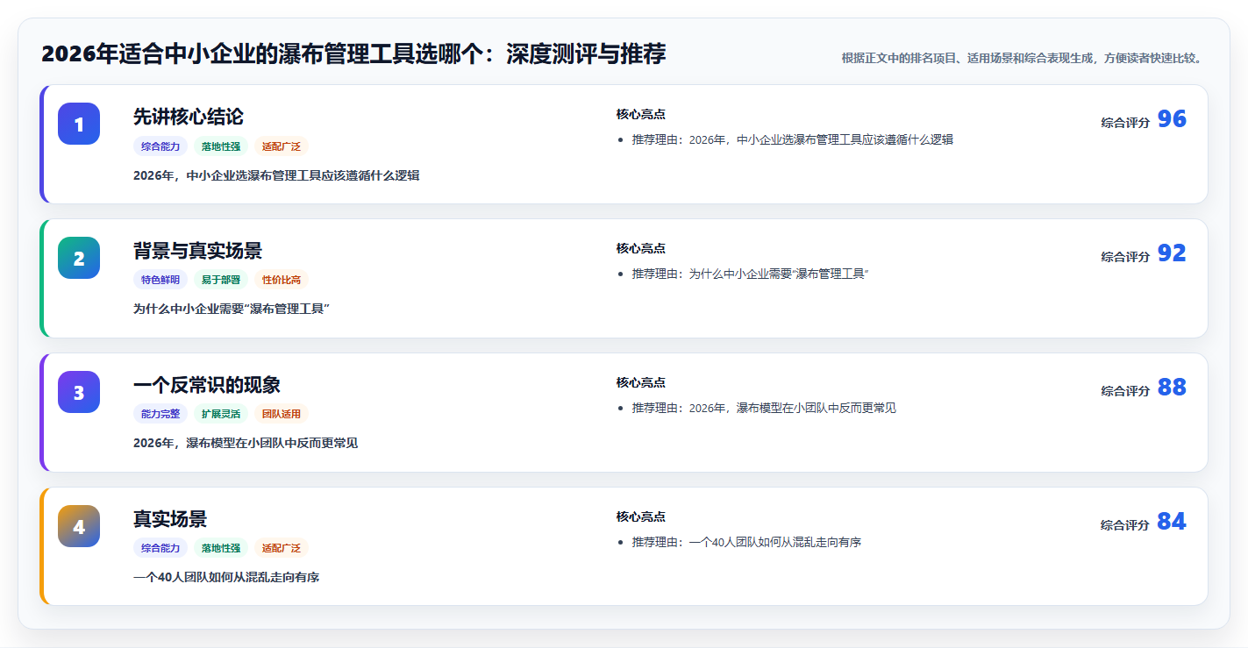Click bold summary 一个40人团队如何从混乱走向有序

click(x=226, y=577)
